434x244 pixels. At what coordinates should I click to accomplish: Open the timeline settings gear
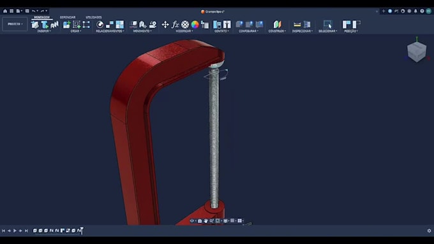(x=429, y=231)
